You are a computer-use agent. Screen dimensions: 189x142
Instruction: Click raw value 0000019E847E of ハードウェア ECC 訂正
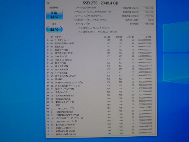(145, 107)
